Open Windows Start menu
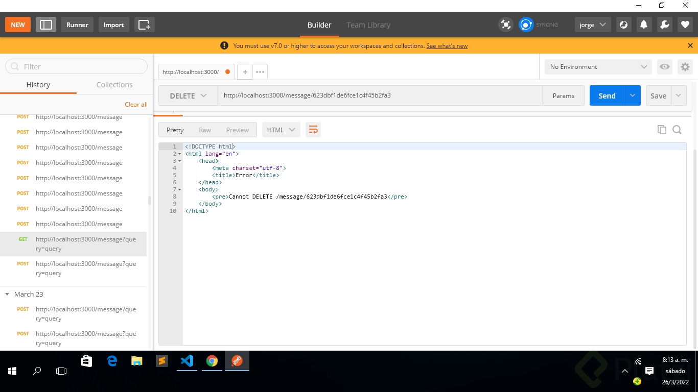This screenshot has width=698, height=392. pos(12,371)
